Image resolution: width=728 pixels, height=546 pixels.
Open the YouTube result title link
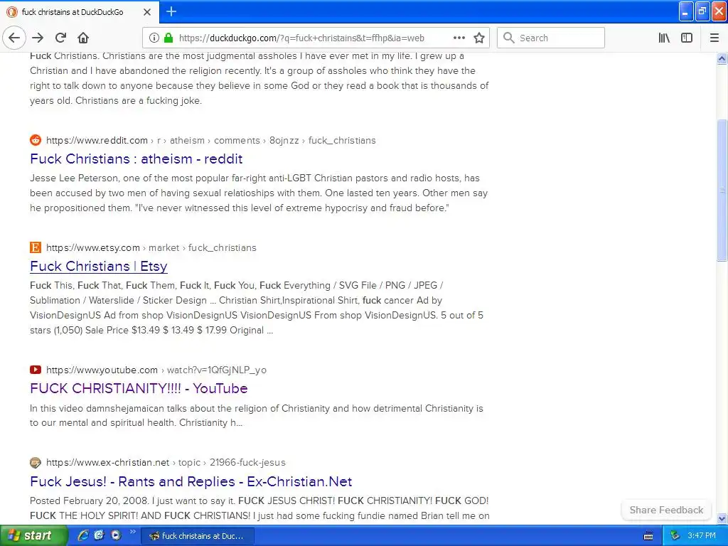pyautogui.click(x=139, y=388)
